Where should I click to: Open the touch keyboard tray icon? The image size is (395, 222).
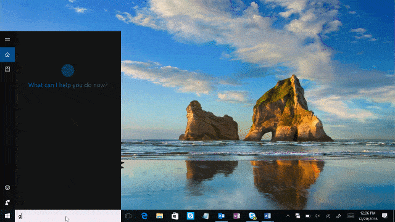coord(351,216)
